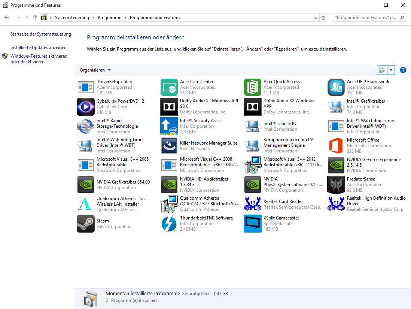Go up one level with the up arrow
Image resolution: width=411 pixels, height=309 pixels.
coord(35,17)
